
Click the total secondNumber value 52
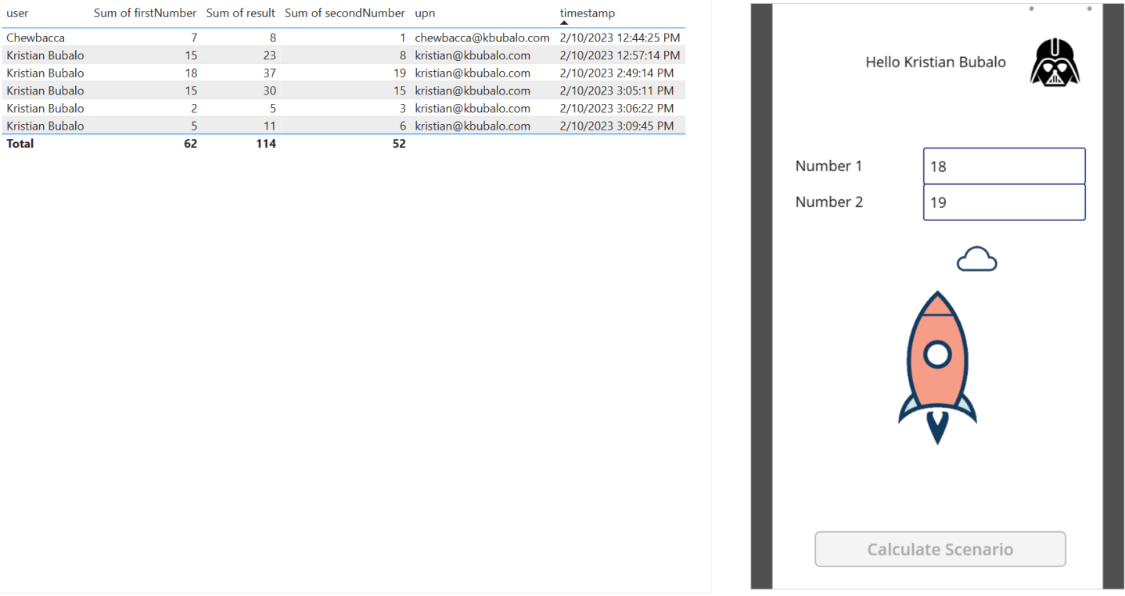click(x=398, y=144)
